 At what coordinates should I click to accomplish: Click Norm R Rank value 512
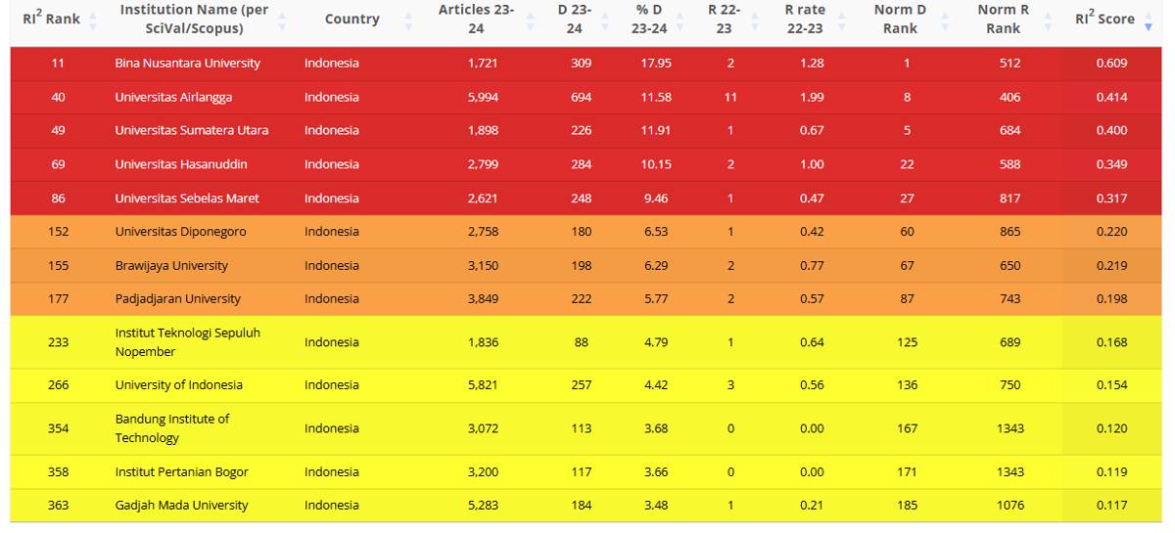pos(1010,63)
